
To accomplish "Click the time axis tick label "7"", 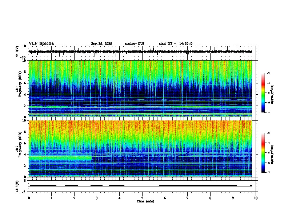I will (x=188, y=198).
